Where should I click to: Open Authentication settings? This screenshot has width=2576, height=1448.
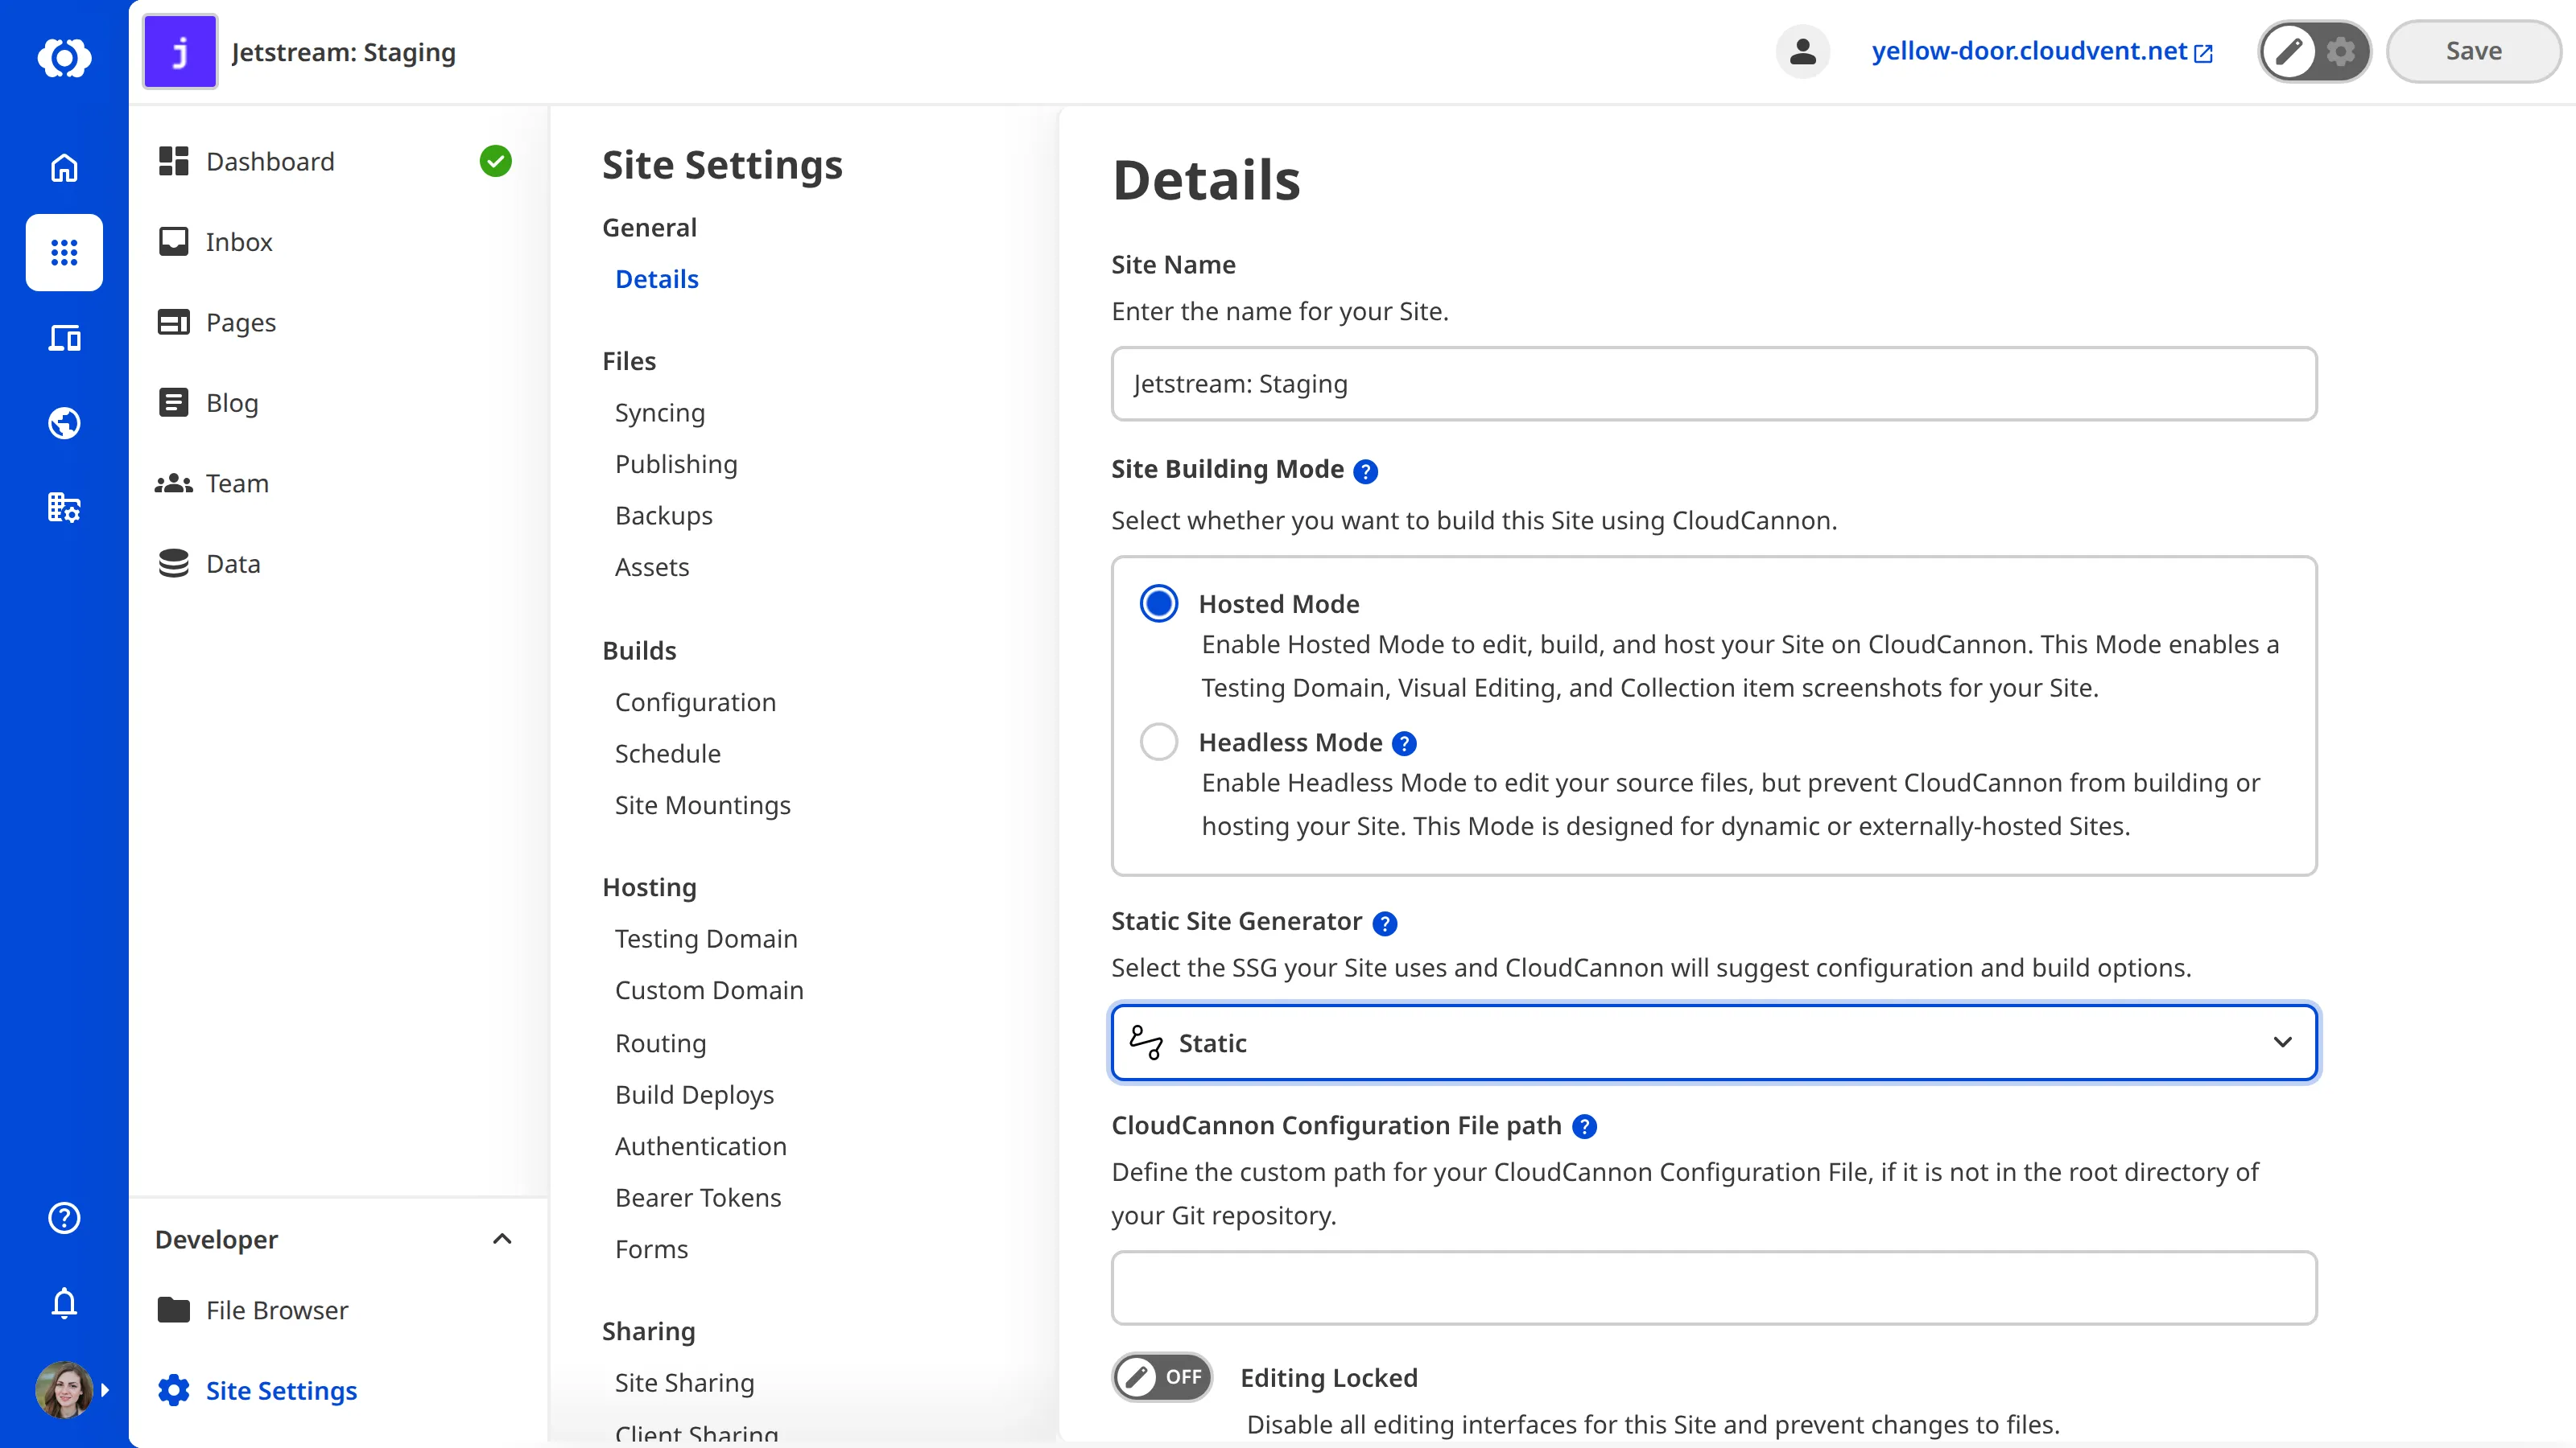pyautogui.click(x=700, y=1146)
